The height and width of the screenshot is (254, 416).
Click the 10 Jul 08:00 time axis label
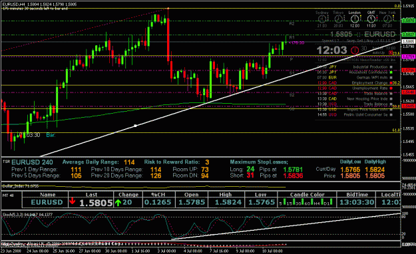coord(272,251)
